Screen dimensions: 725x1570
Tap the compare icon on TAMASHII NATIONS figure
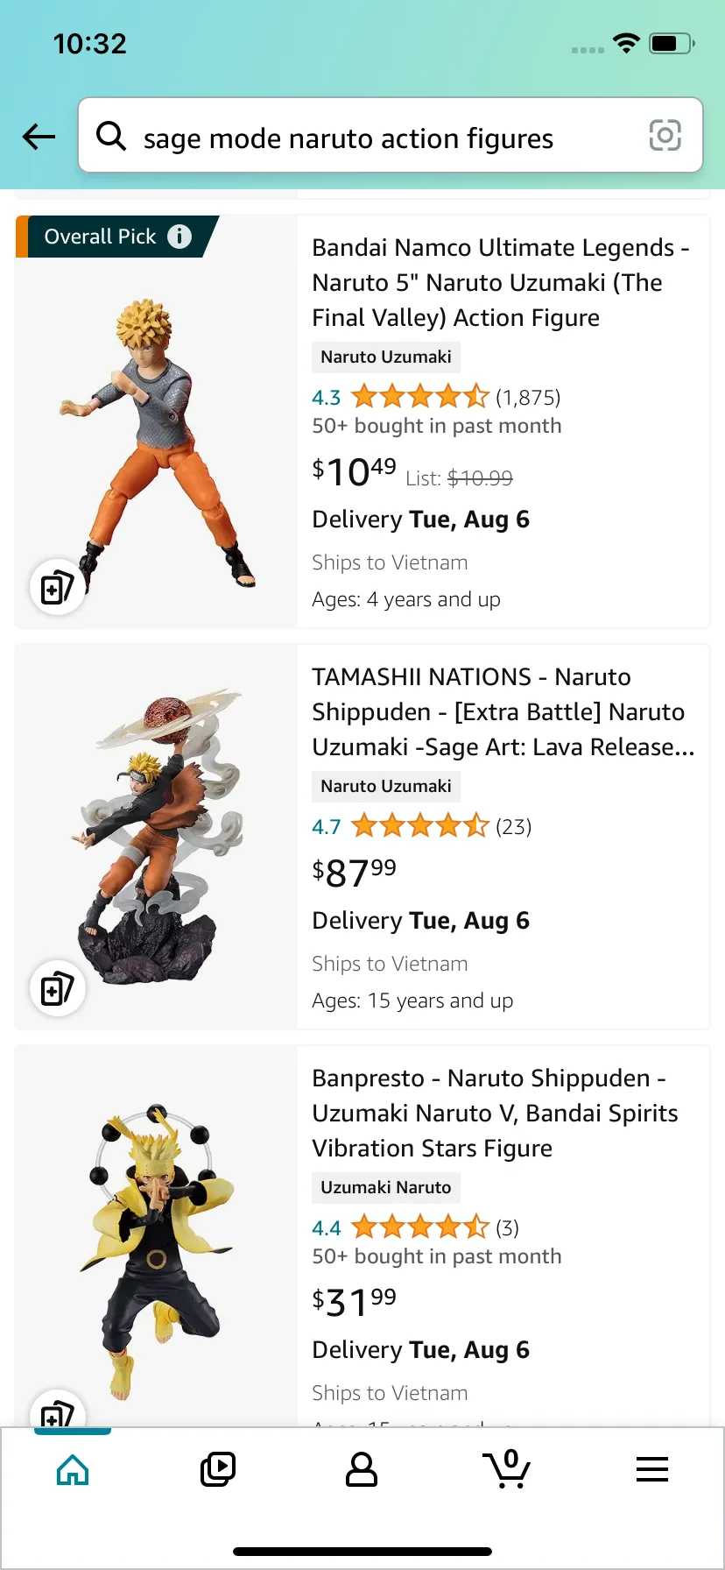coord(57,988)
